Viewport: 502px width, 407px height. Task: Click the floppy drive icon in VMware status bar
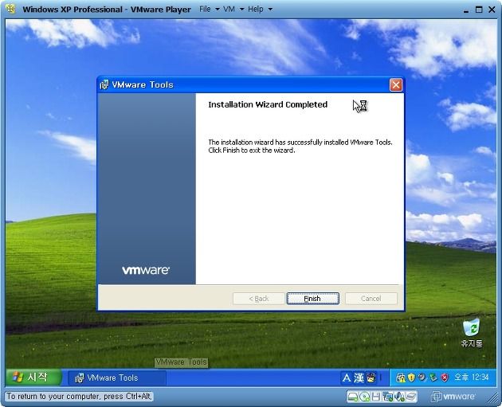pos(376,397)
